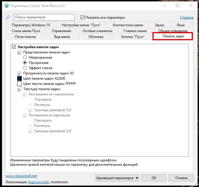Switch to Стиль меню Пуск tab

(26, 31)
